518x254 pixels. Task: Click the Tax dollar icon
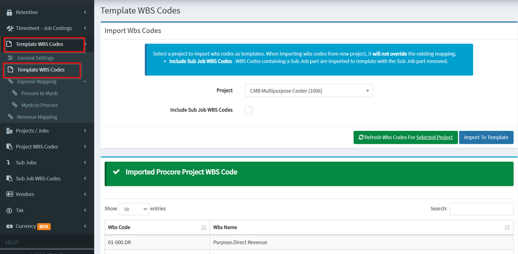click(x=10, y=210)
